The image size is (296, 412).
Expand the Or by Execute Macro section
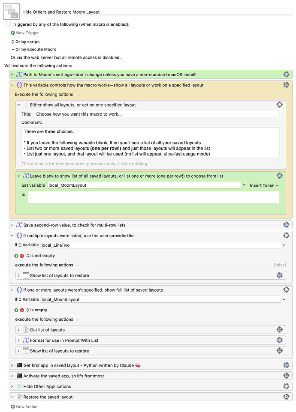[x=13, y=49]
